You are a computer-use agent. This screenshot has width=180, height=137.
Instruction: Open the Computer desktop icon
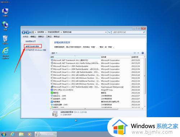[5, 12]
